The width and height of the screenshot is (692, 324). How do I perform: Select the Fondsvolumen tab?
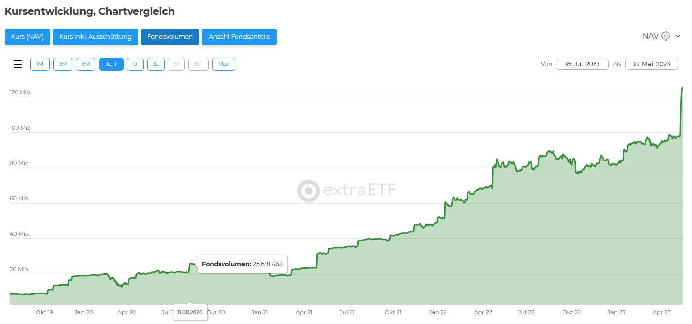(x=170, y=37)
